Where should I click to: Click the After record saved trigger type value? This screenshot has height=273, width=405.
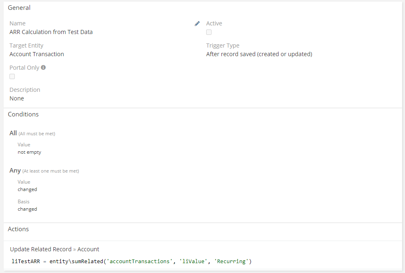coord(259,54)
